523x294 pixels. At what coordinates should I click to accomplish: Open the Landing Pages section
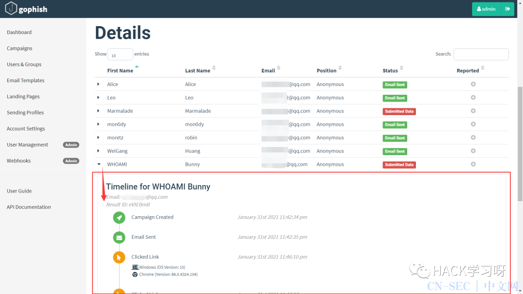click(23, 96)
